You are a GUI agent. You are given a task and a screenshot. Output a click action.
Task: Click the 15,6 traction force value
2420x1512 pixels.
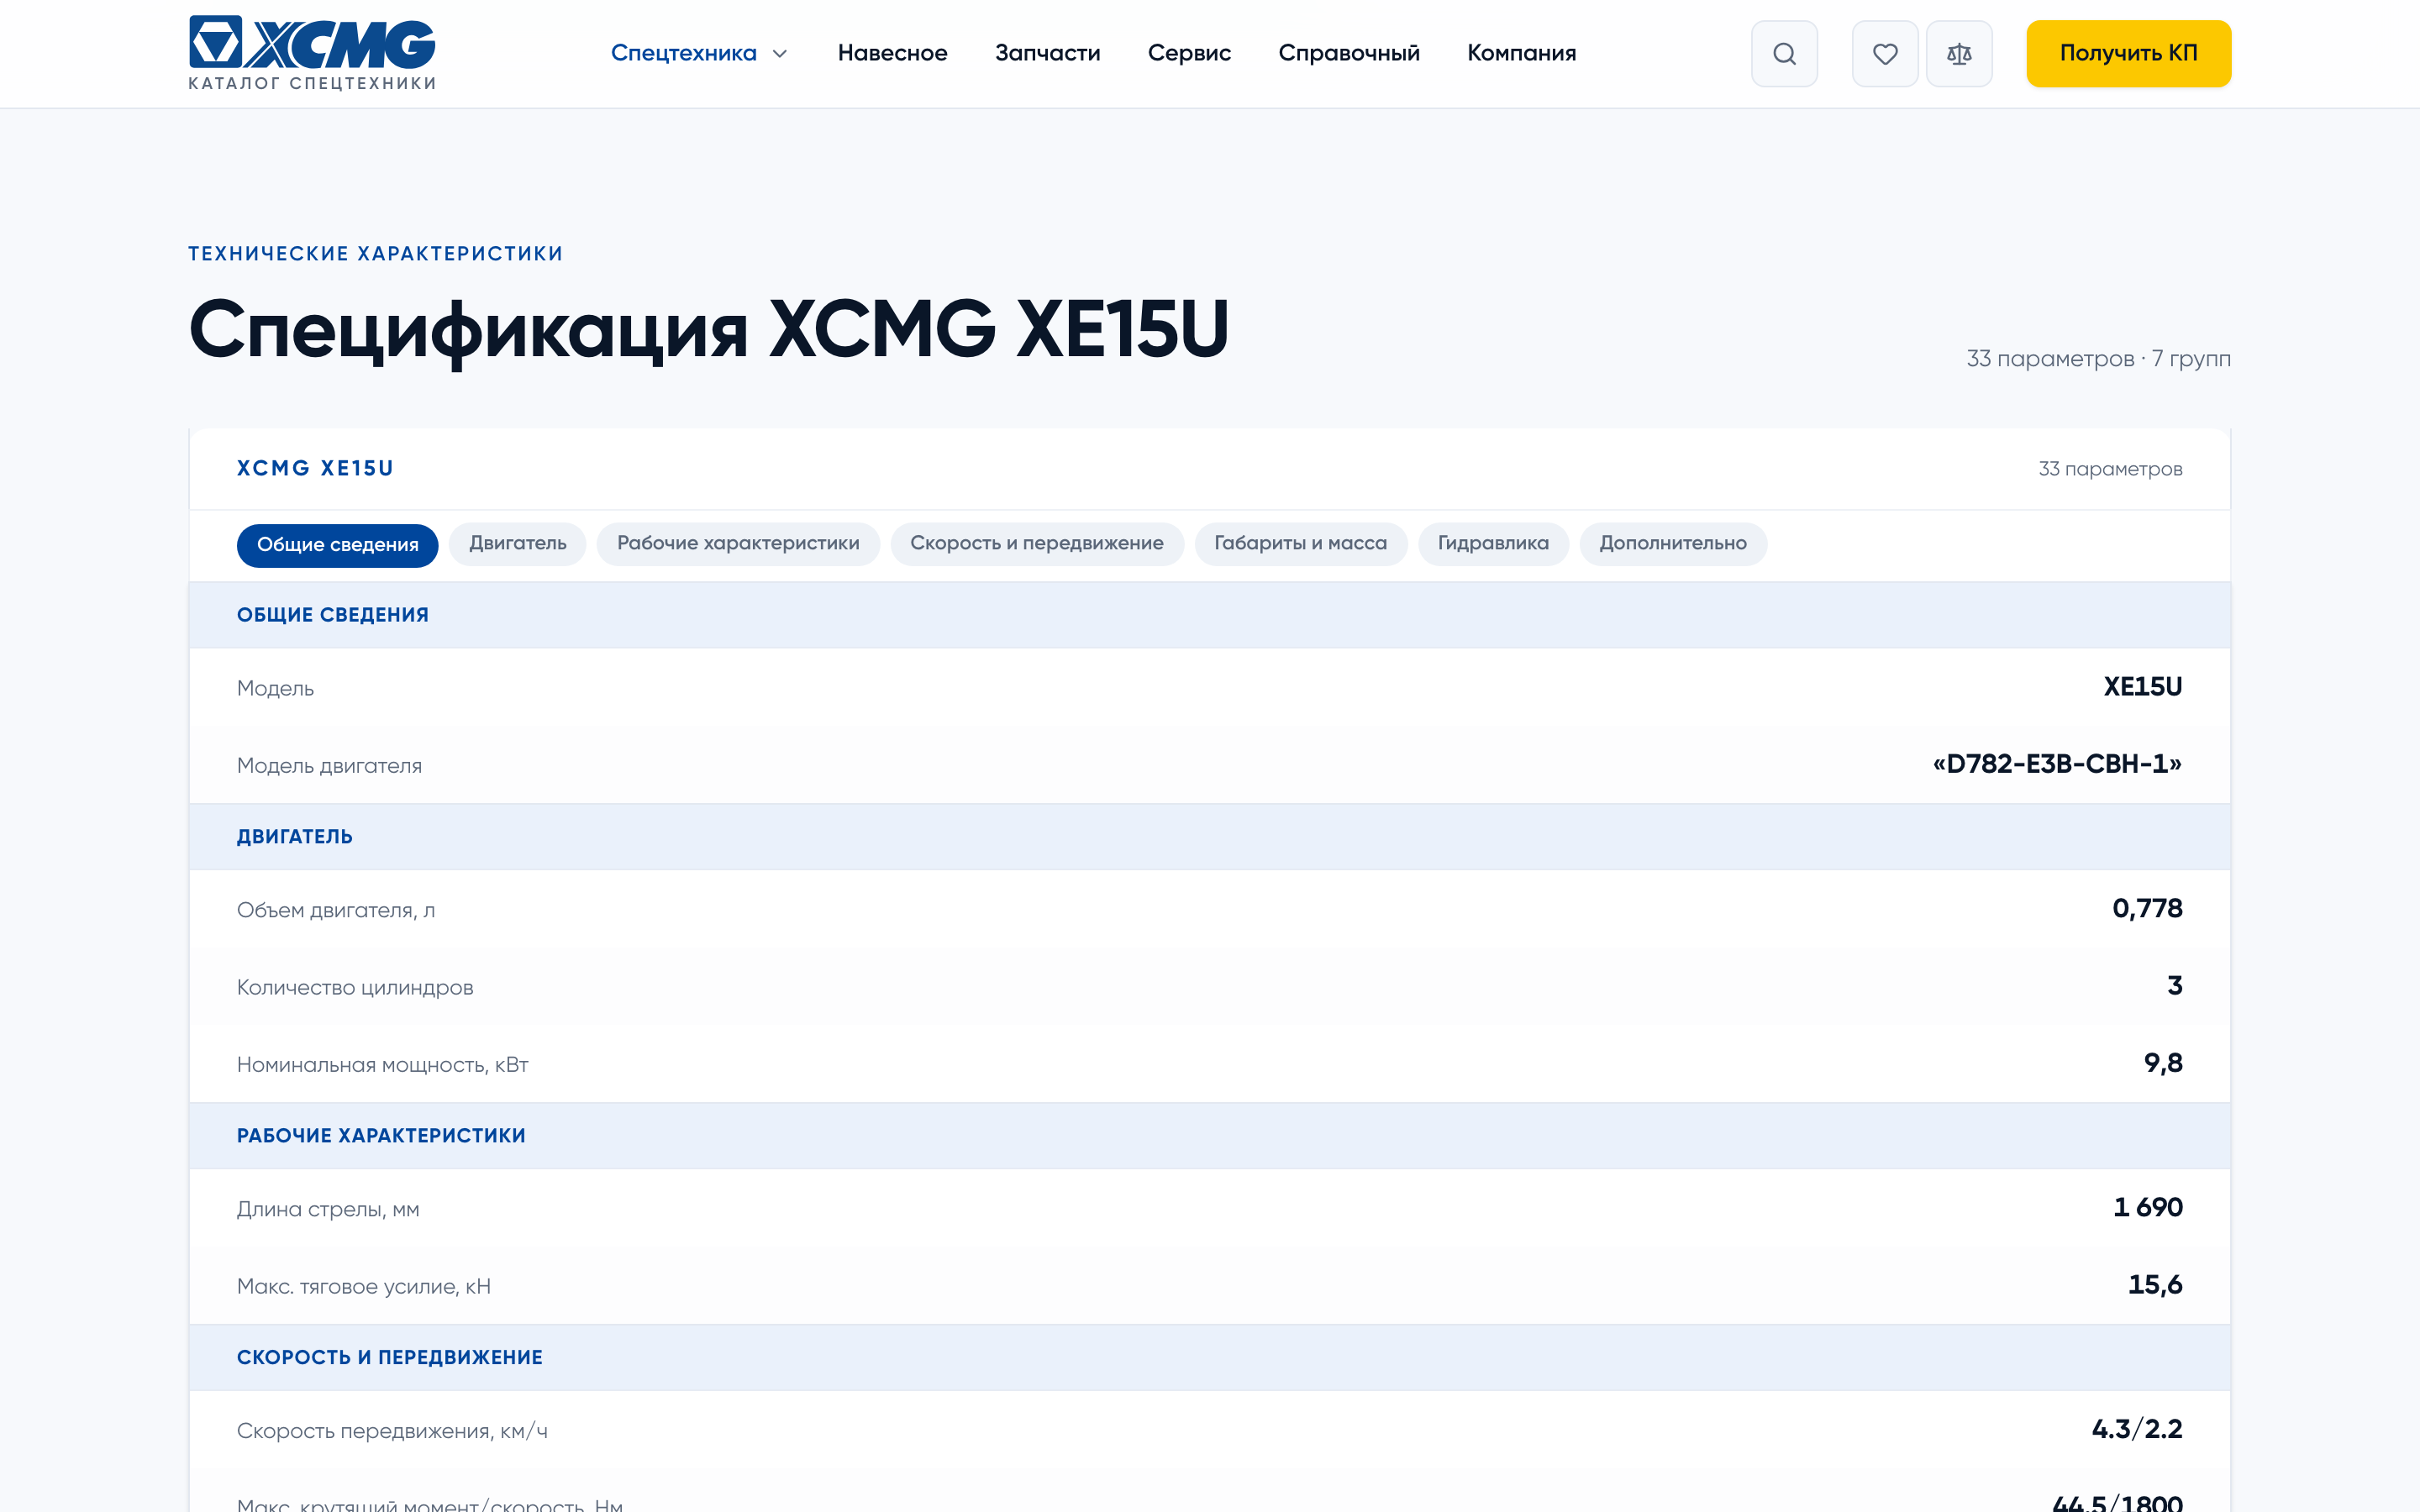tap(2155, 1285)
